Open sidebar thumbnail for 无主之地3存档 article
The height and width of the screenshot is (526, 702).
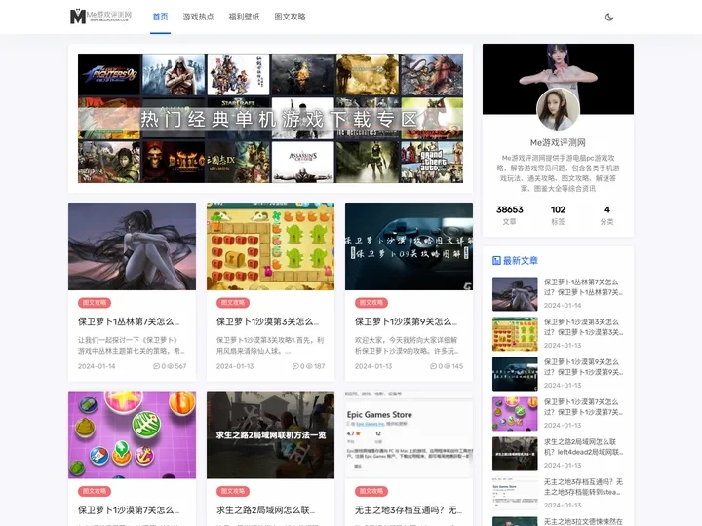[x=515, y=494]
